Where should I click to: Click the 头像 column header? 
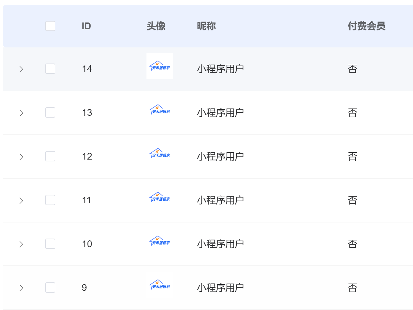pyautogui.click(x=156, y=26)
